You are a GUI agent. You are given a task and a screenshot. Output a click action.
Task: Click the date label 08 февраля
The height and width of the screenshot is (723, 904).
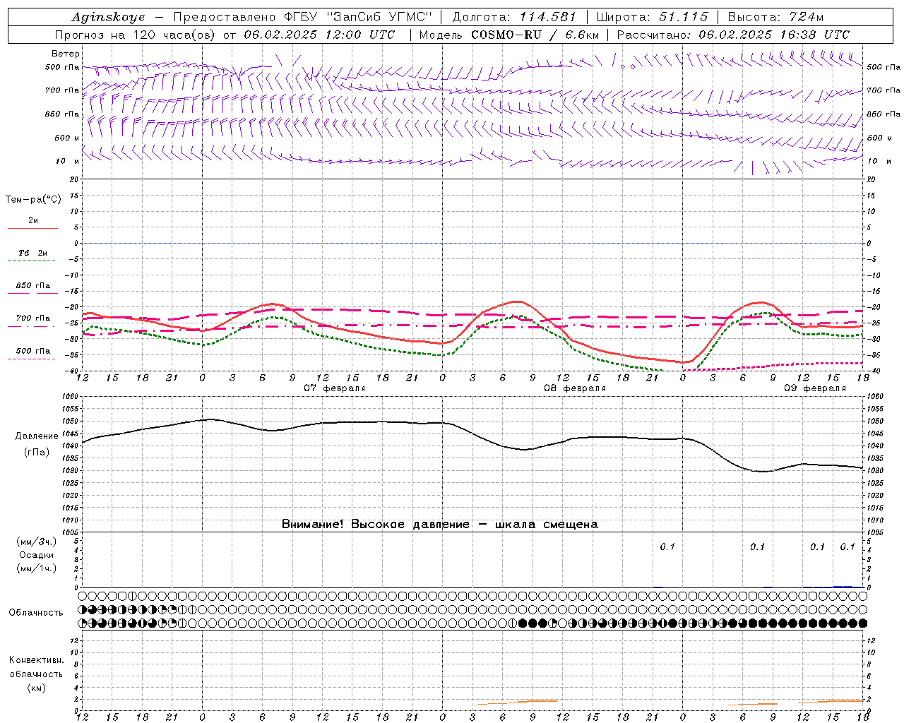click(x=575, y=388)
